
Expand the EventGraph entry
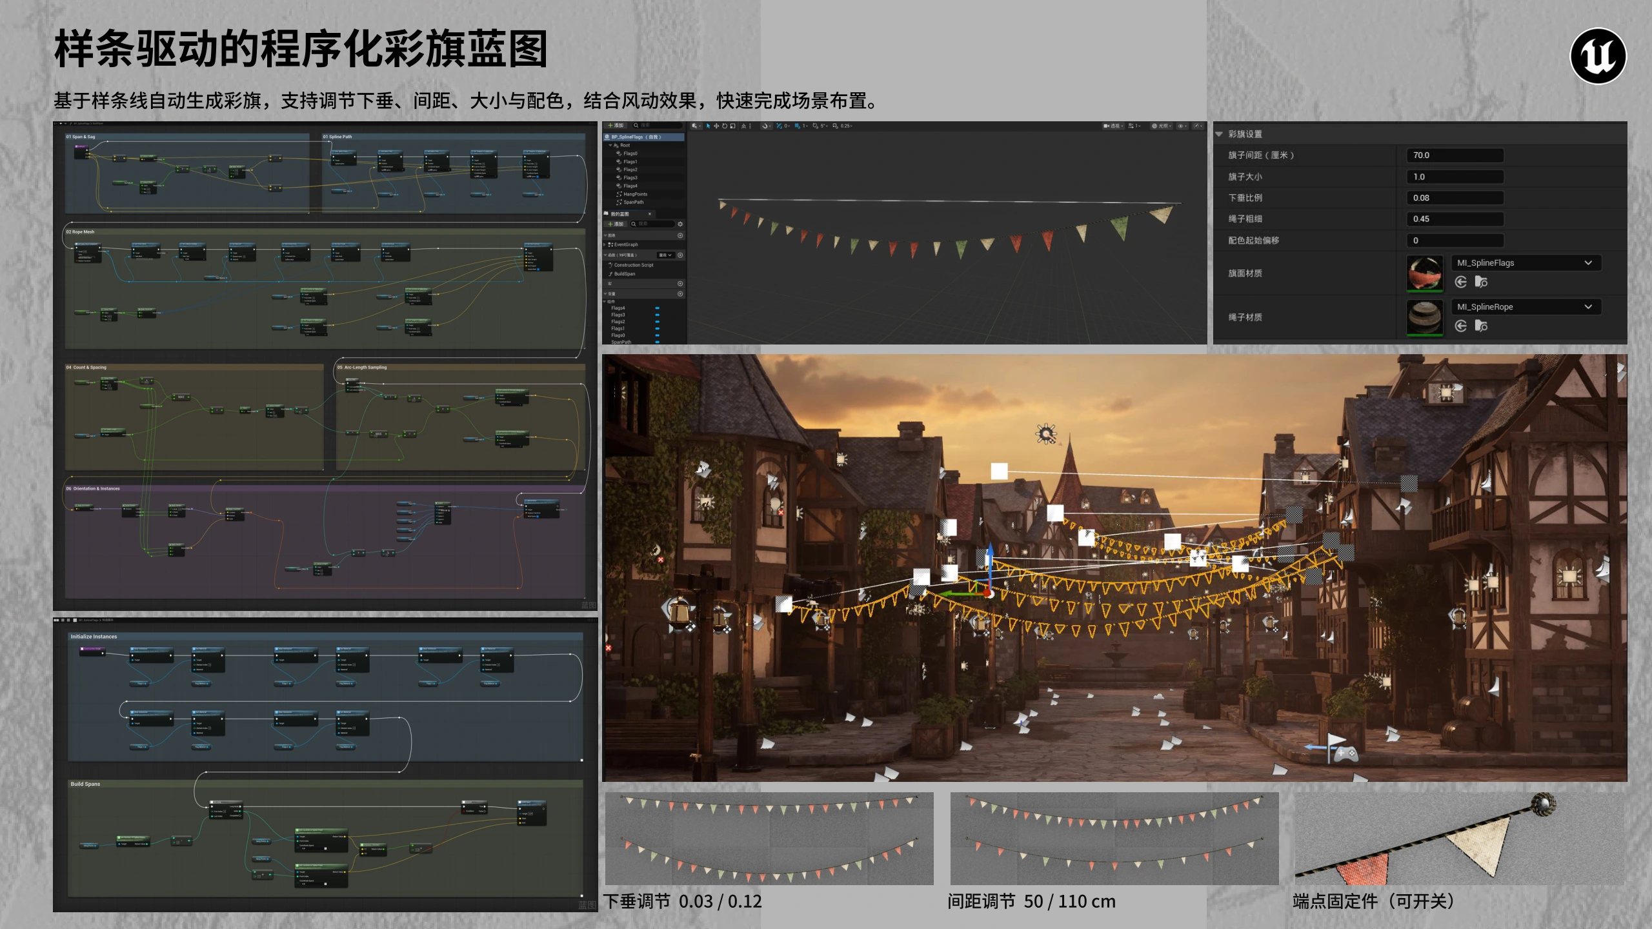point(604,245)
